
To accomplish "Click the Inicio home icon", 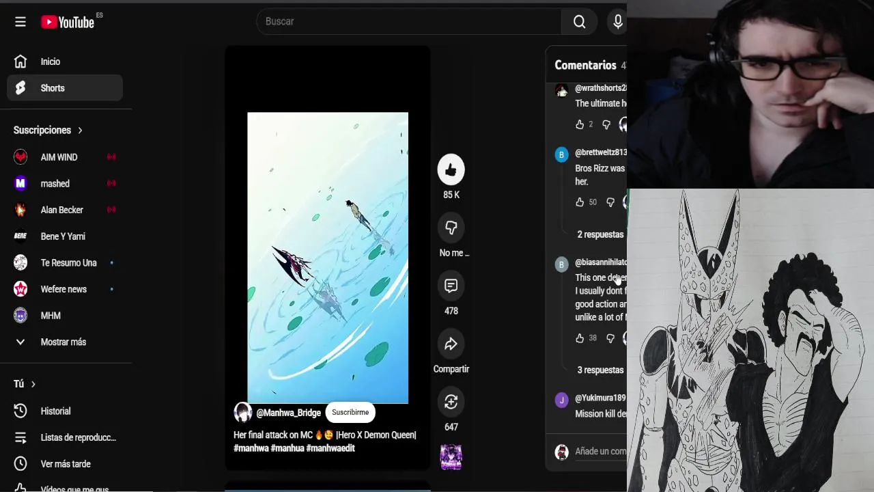I will (x=20, y=61).
